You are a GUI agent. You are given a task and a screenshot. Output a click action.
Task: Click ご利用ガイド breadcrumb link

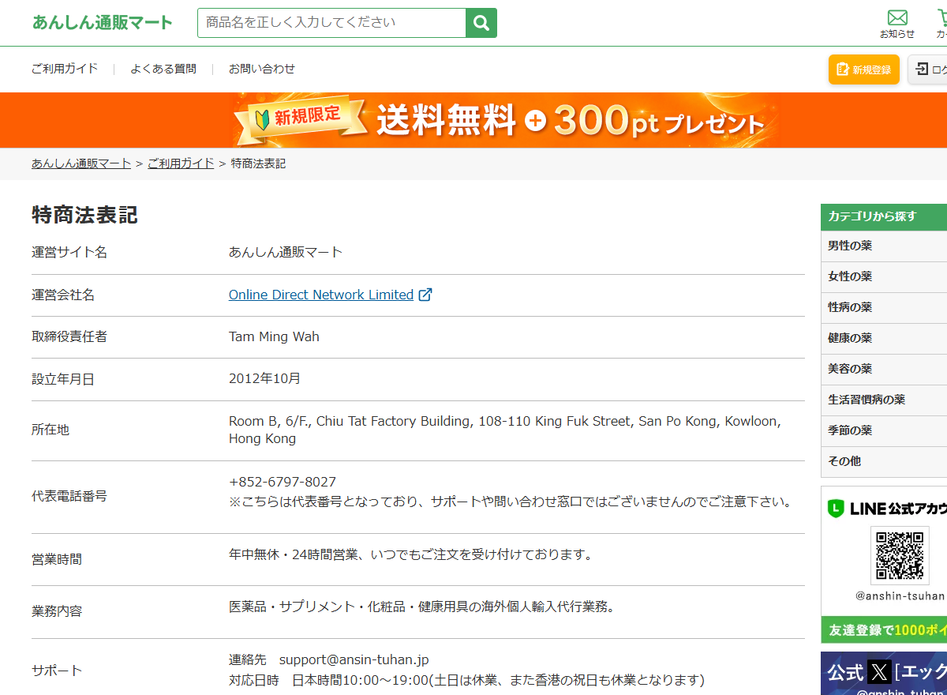tap(181, 163)
